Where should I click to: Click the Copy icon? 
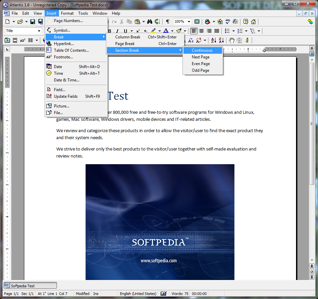(x=129, y=22)
